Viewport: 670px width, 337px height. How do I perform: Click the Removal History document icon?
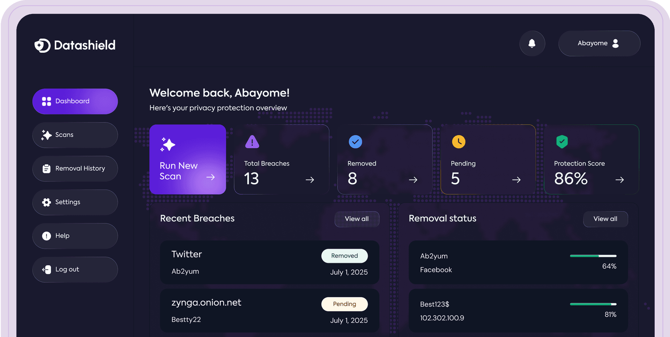pyautogui.click(x=46, y=168)
